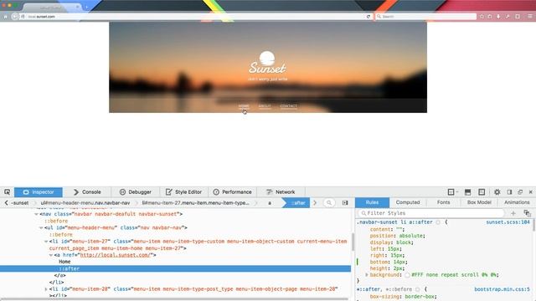Focus the browser URL address field
This screenshot has width=536, height=301.
[x=195, y=17]
